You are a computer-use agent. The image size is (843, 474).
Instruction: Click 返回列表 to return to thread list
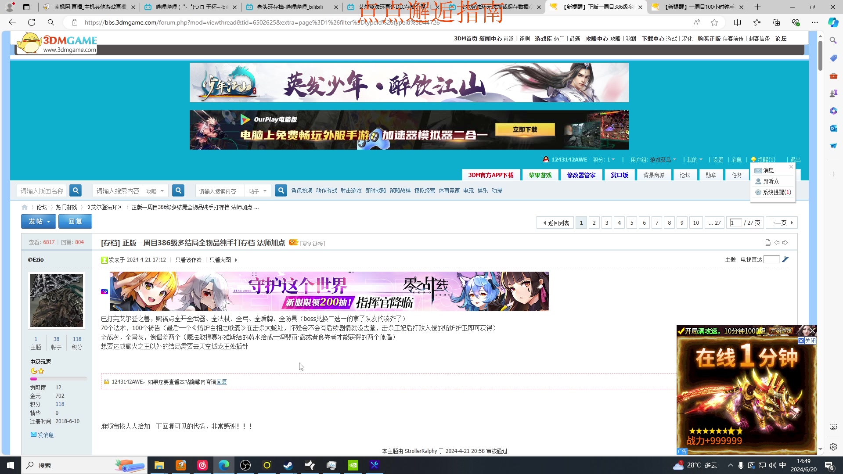coord(555,223)
